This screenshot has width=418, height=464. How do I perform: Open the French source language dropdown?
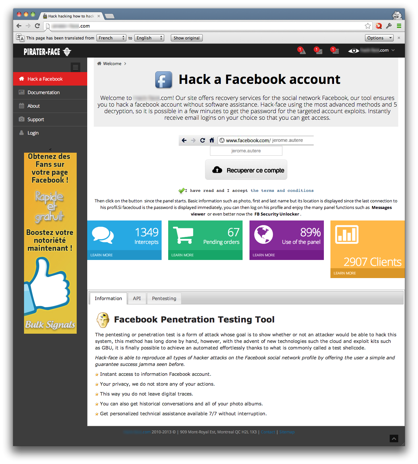111,38
